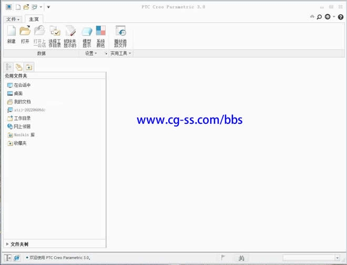The height and width of the screenshot is (265, 347).
Task: Click the command search magnifier icon
Action: (x=319, y=17)
